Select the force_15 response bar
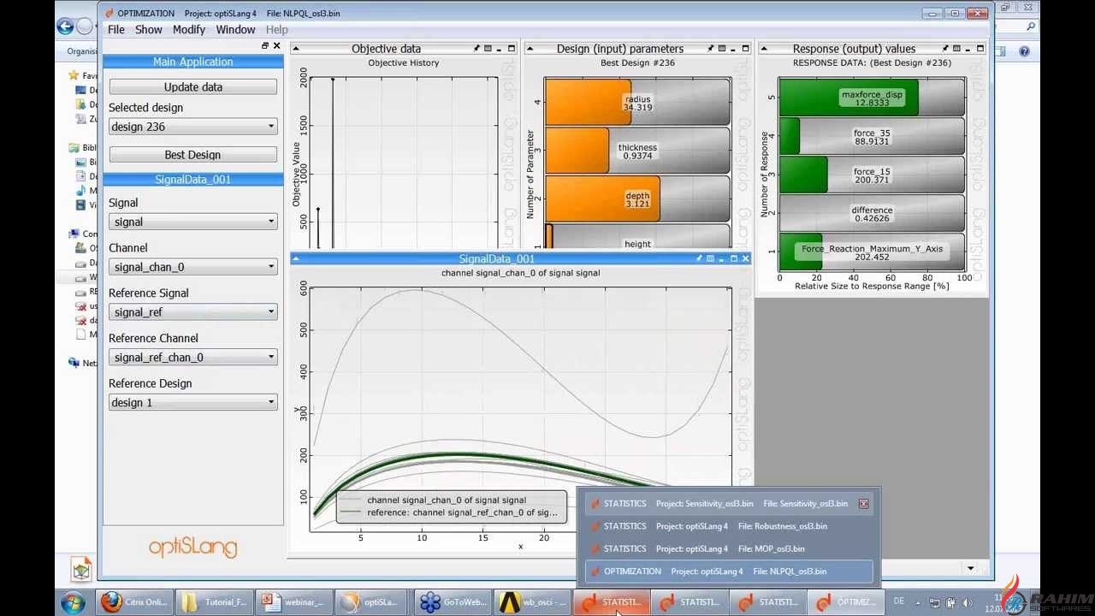 (872, 175)
